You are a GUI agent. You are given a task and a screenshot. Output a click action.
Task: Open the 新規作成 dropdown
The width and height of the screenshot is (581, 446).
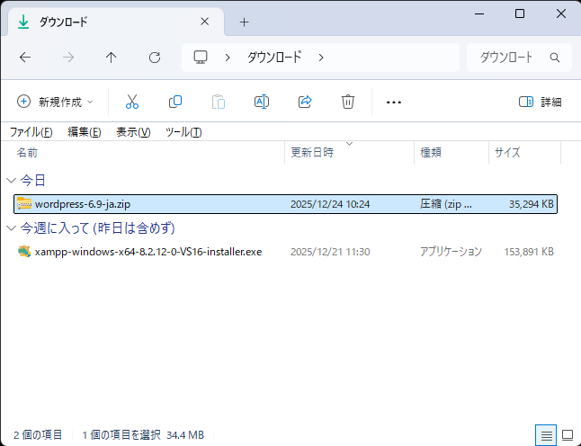click(56, 102)
